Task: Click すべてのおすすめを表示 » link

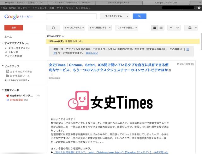Action: tap(17, 80)
